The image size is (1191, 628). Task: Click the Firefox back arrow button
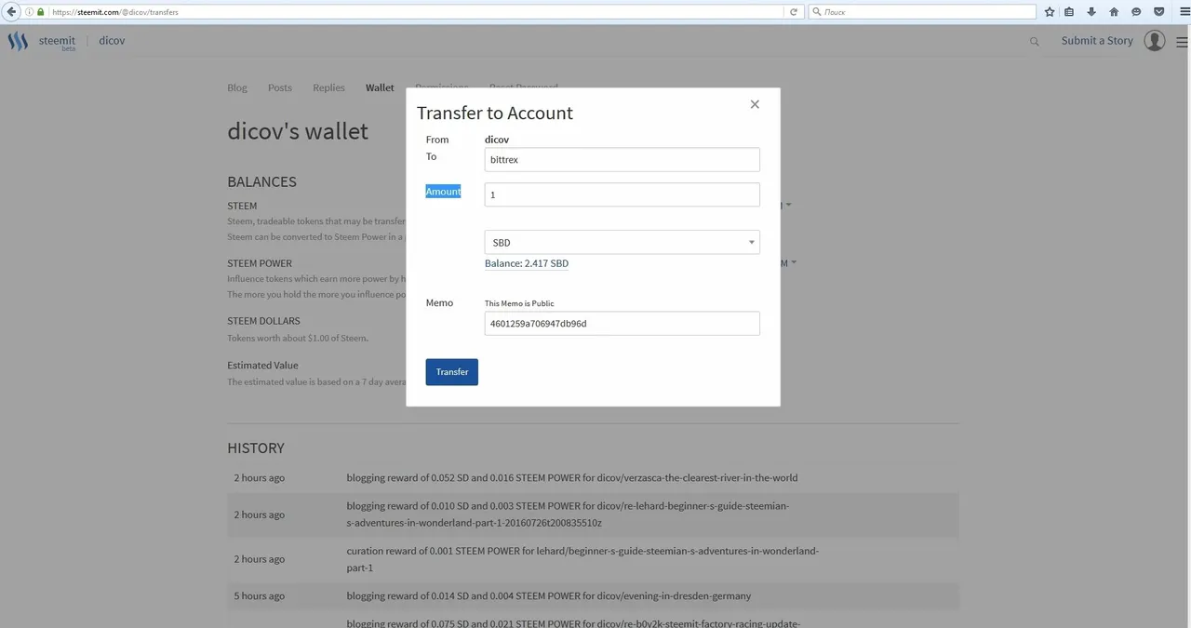click(11, 12)
